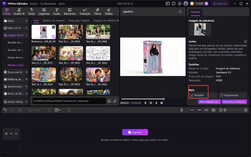
Task: Click Adicionar à Linha d... button
Action: (234, 102)
